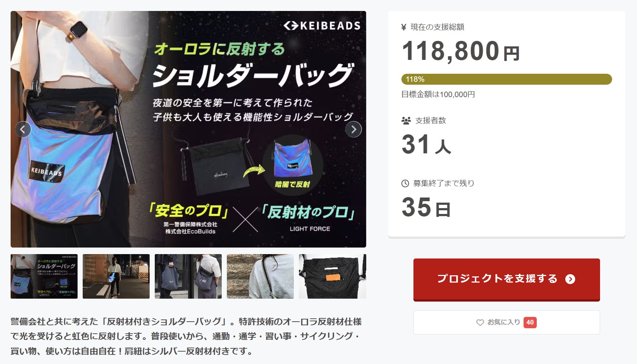
Task: Select the first banner thumbnail
Action: coord(44,276)
